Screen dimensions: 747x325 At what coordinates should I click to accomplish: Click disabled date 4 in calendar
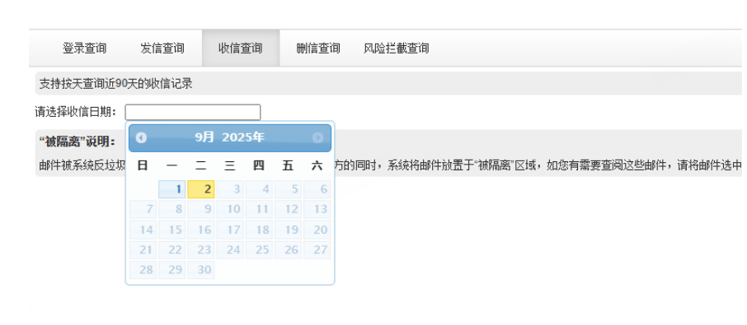coord(259,189)
